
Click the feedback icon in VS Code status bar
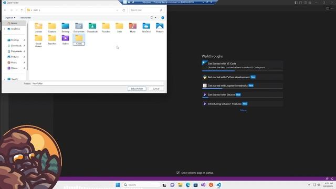[327, 178]
